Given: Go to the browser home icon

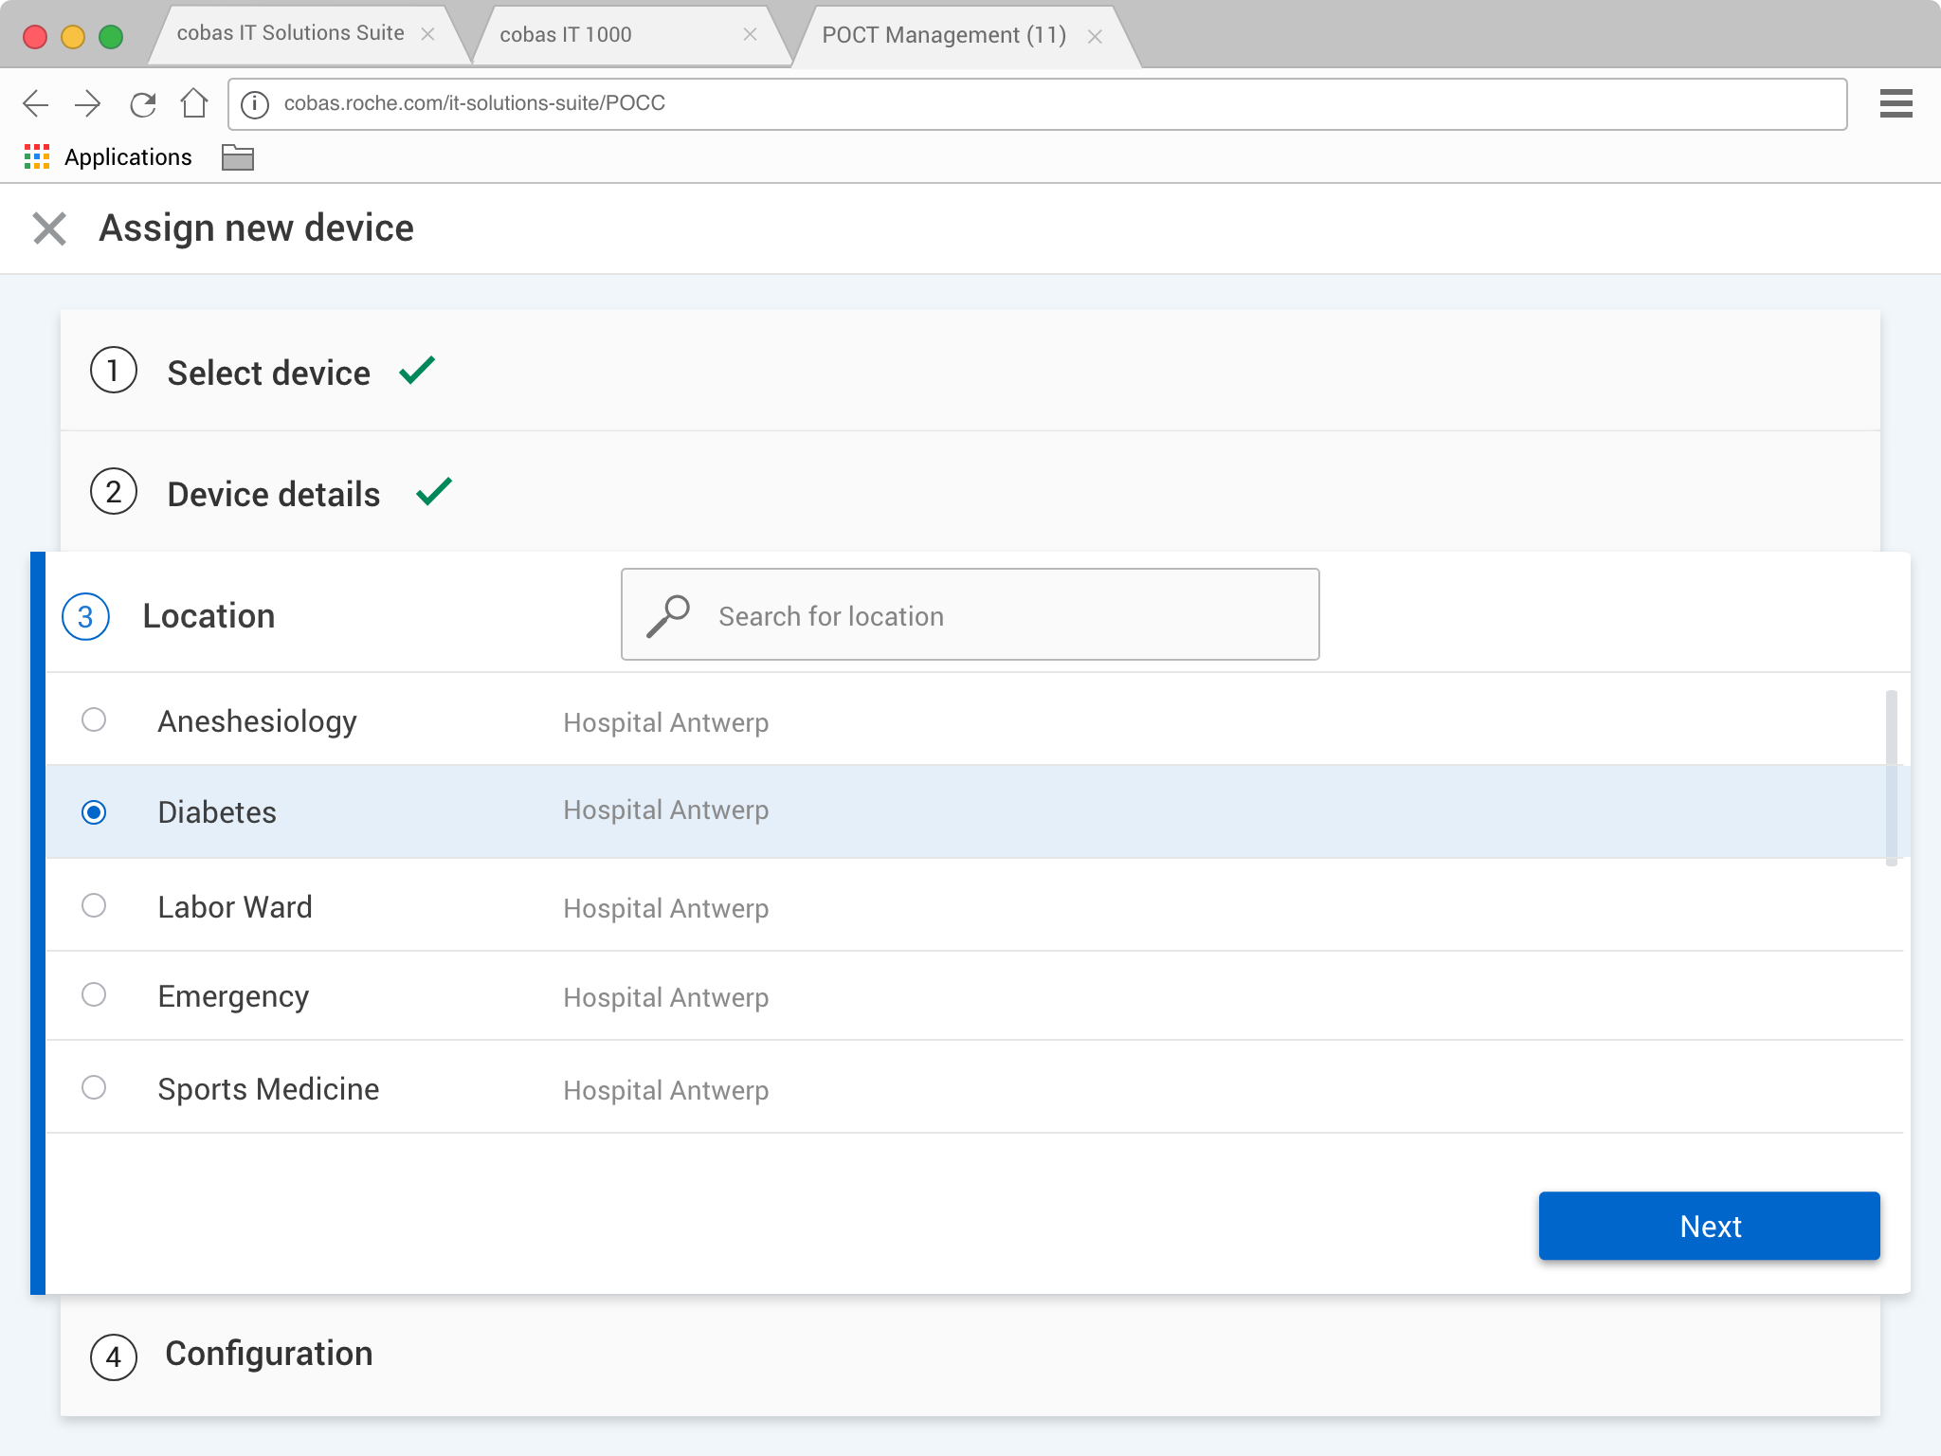Looking at the screenshot, I should point(194,103).
